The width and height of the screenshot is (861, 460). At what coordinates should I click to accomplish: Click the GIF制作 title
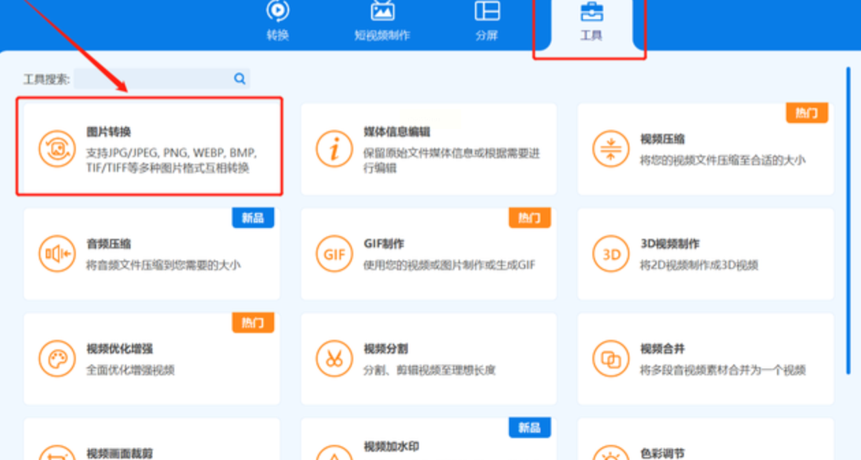click(x=383, y=244)
